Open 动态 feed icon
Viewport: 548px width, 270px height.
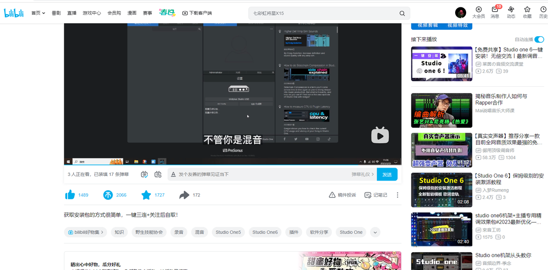(511, 12)
